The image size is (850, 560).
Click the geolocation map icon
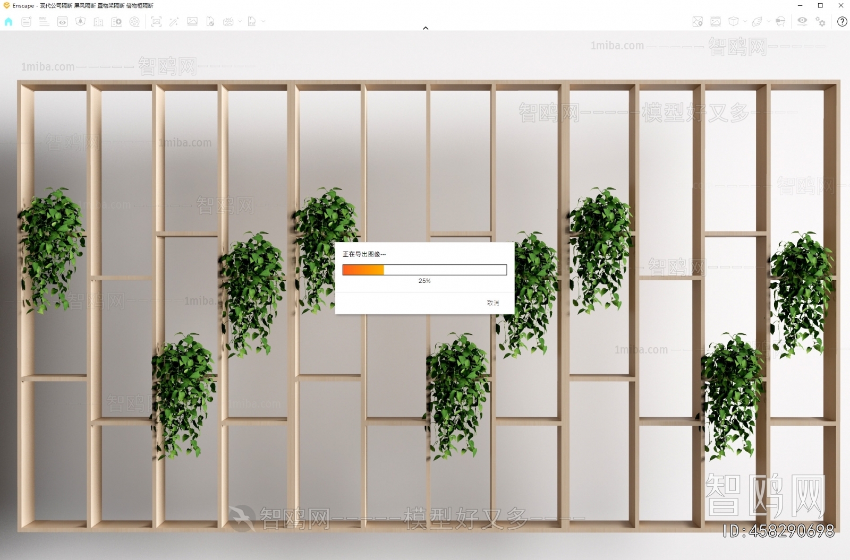click(698, 22)
